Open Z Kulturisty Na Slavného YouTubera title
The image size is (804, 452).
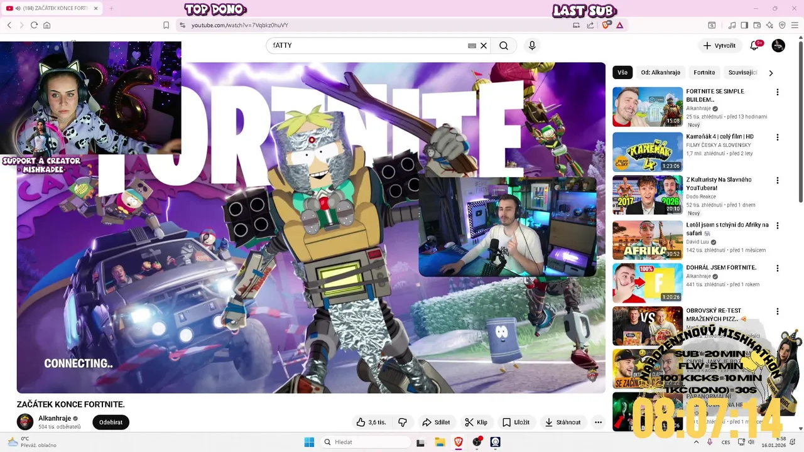click(x=719, y=184)
